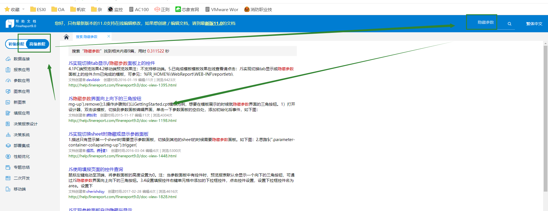Go to the home page icon

[67, 37]
